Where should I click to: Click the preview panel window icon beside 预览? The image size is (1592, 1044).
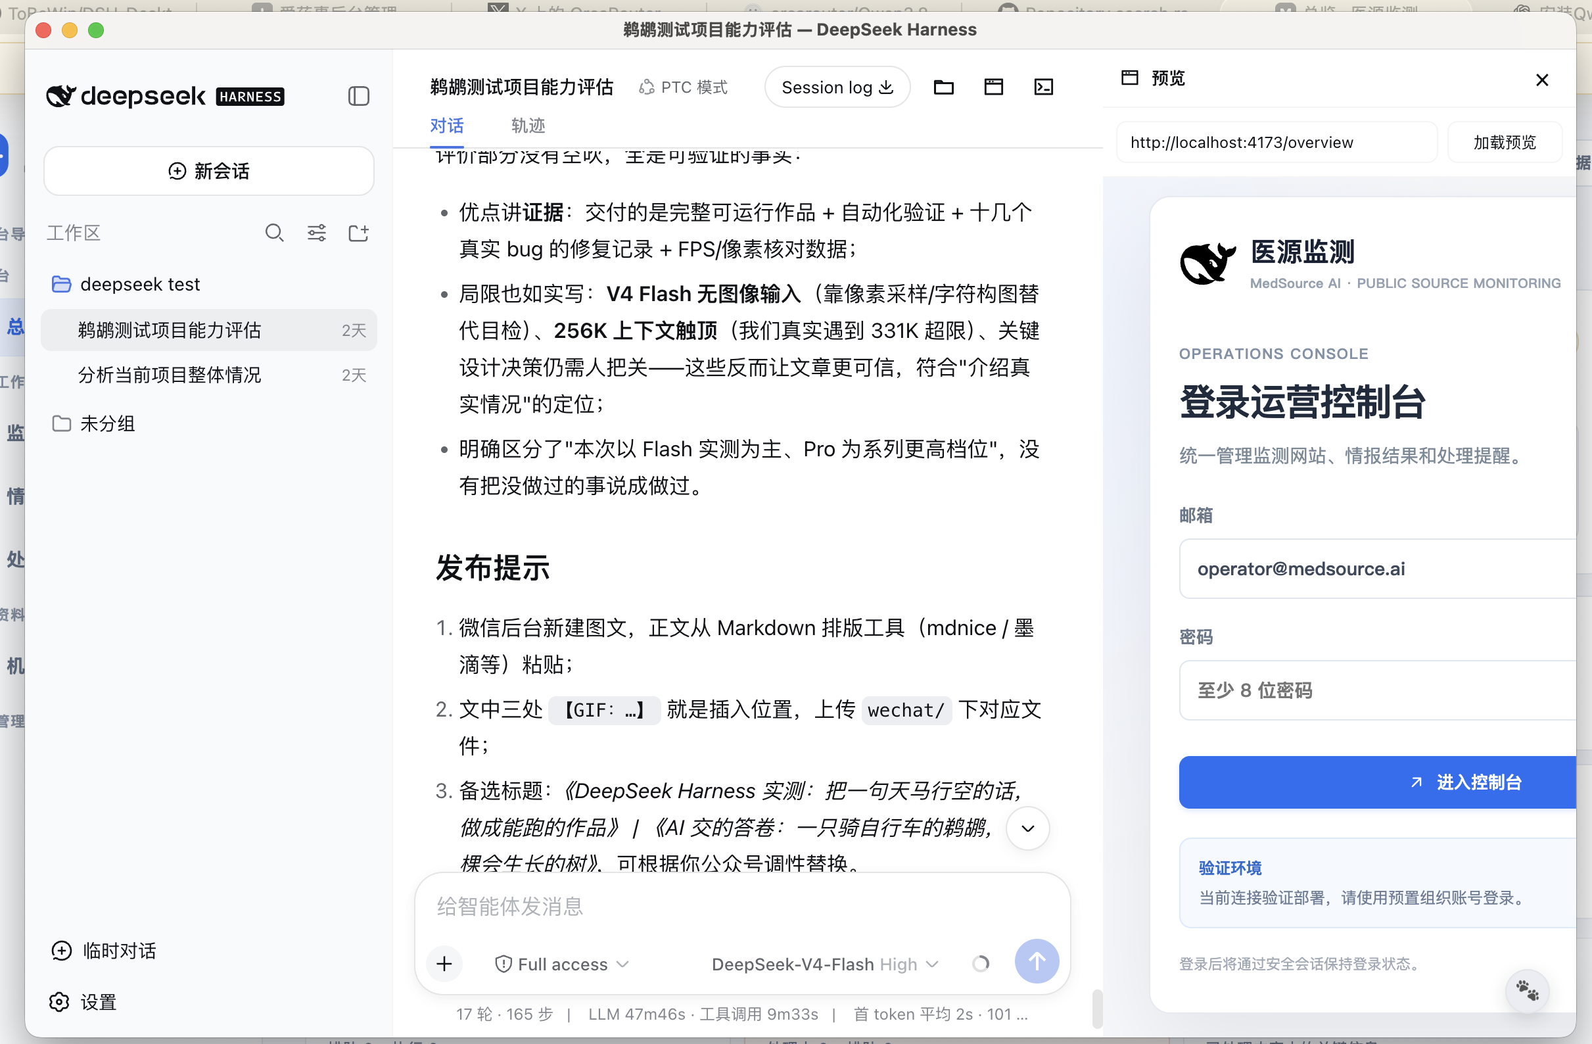[1130, 78]
